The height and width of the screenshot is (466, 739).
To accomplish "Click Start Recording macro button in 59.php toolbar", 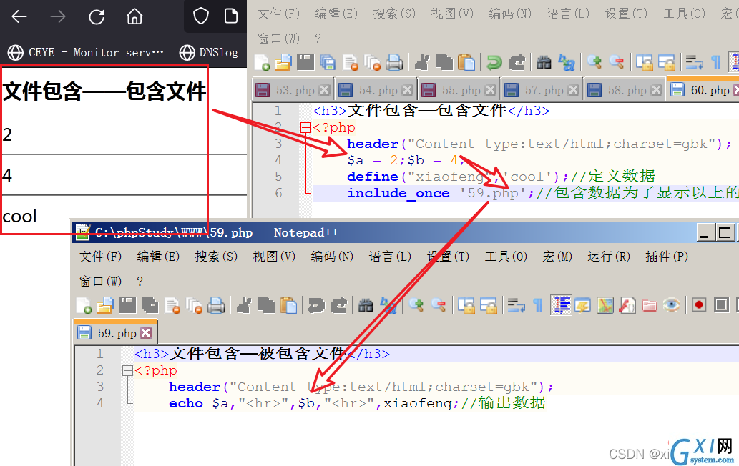I will (699, 305).
